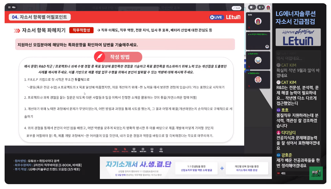
Task: Open the 메뉴 hamburger menu
Action: (x=11, y=7)
